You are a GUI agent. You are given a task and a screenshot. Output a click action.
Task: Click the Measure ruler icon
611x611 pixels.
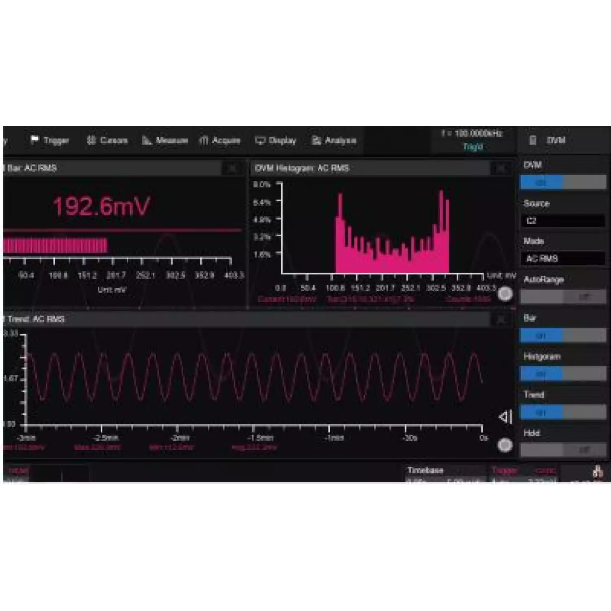pyautogui.click(x=146, y=141)
